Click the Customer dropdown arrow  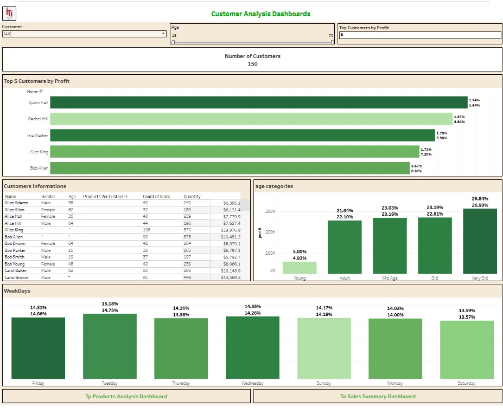(163, 34)
